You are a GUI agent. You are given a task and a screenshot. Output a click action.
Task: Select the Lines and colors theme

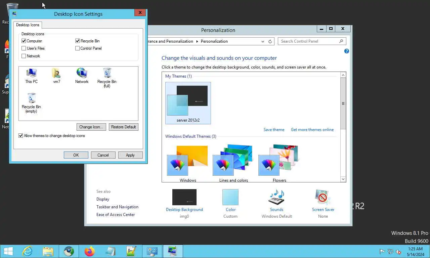coord(233,163)
